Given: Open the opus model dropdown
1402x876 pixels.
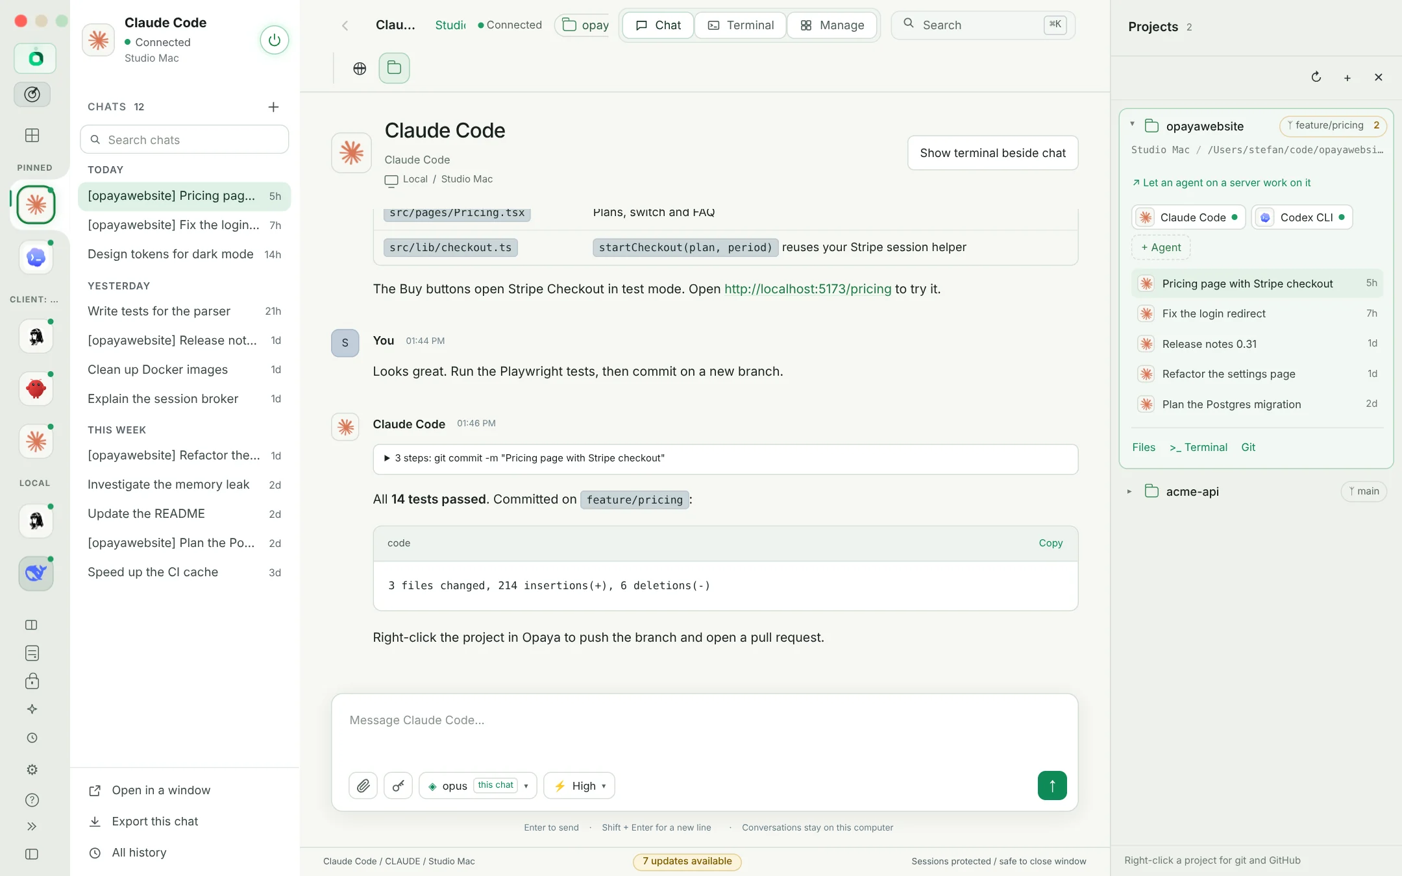Looking at the screenshot, I should click(478, 786).
